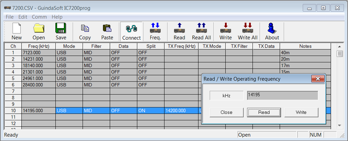Select row header for channel 10
The height and width of the screenshot is (141, 348).
click(13, 111)
